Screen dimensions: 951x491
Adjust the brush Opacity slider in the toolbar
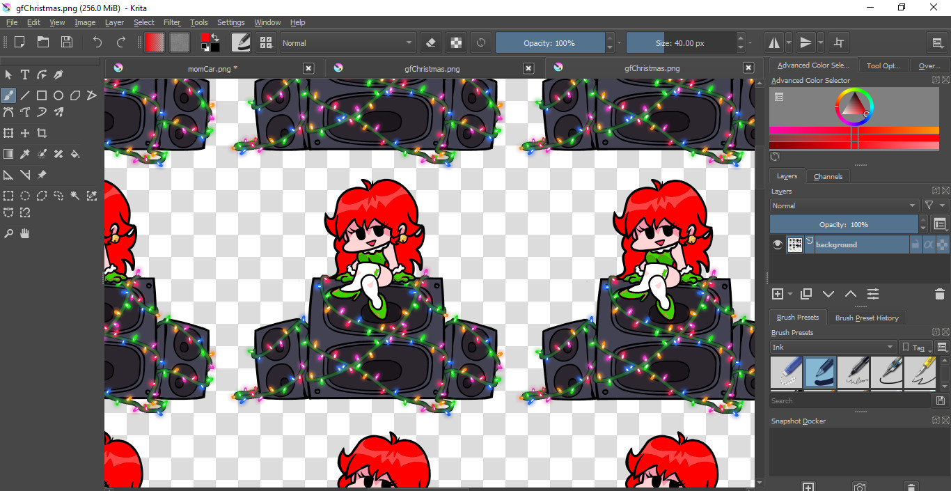point(549,43)
